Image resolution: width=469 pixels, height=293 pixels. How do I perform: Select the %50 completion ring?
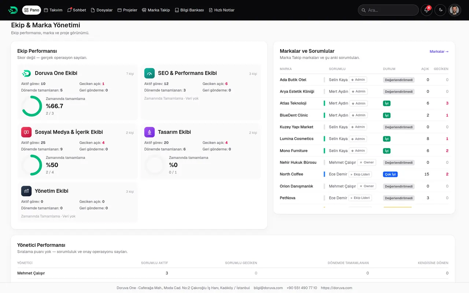(x=32, y=165)
